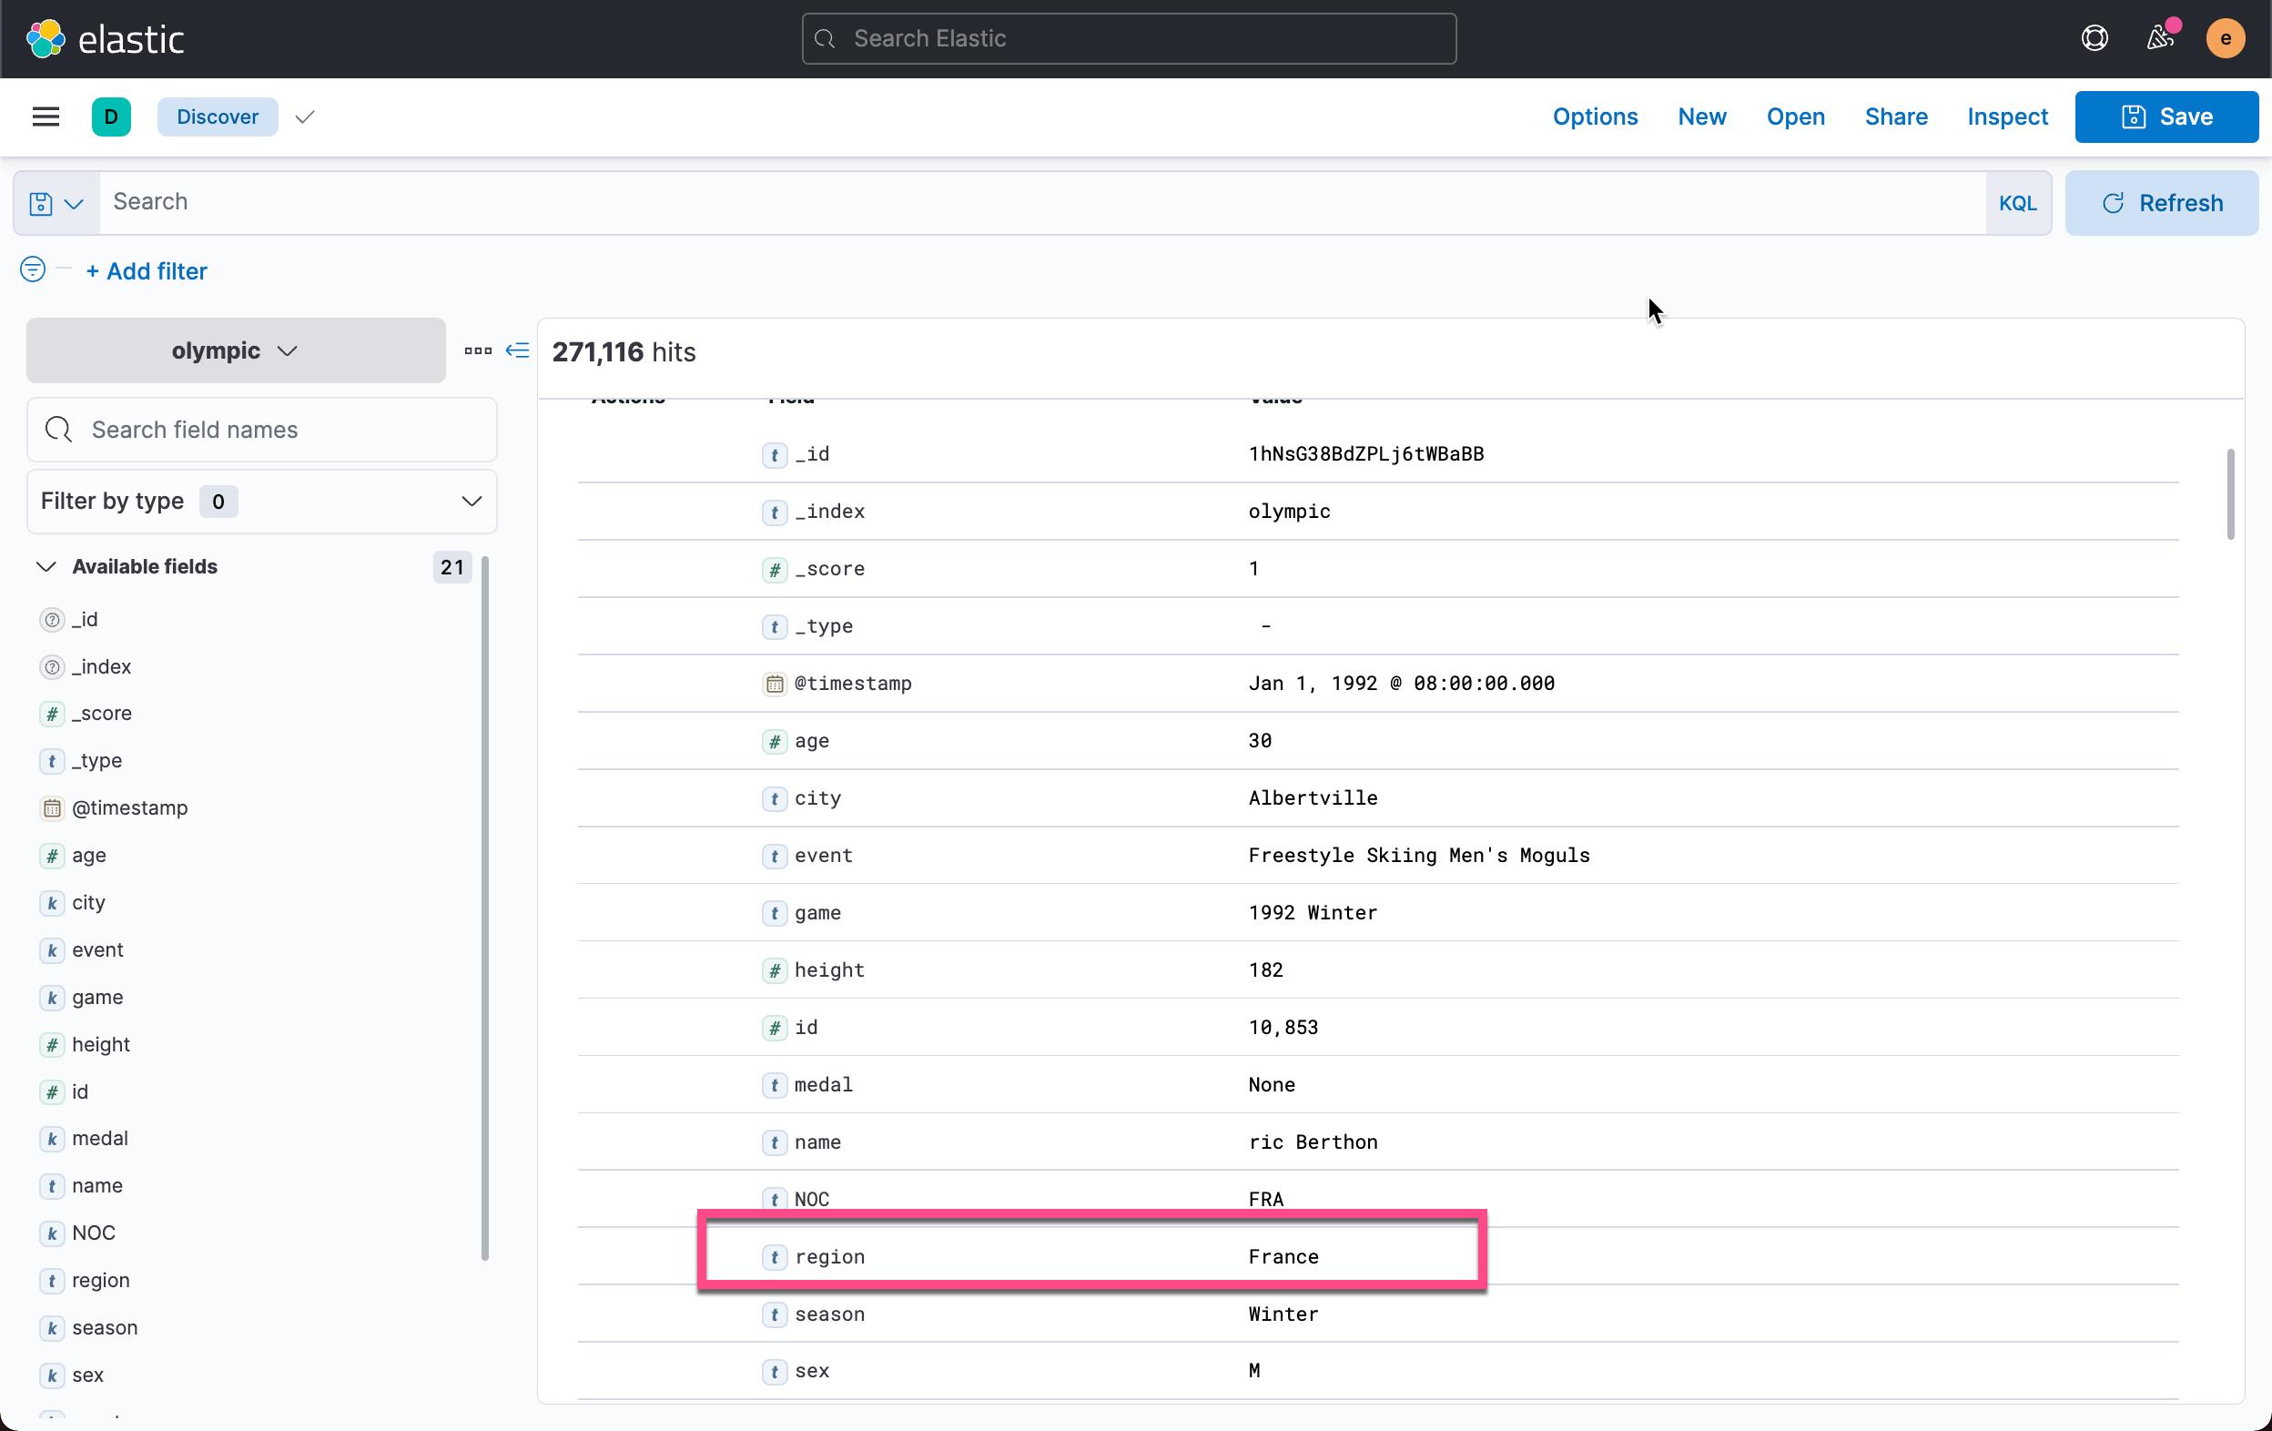
Task: Click Open in the top menu
Action: (1795, 117)
